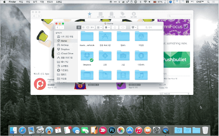
Task: Open Spotlight search in menu bar
Action: click(208, 2)
